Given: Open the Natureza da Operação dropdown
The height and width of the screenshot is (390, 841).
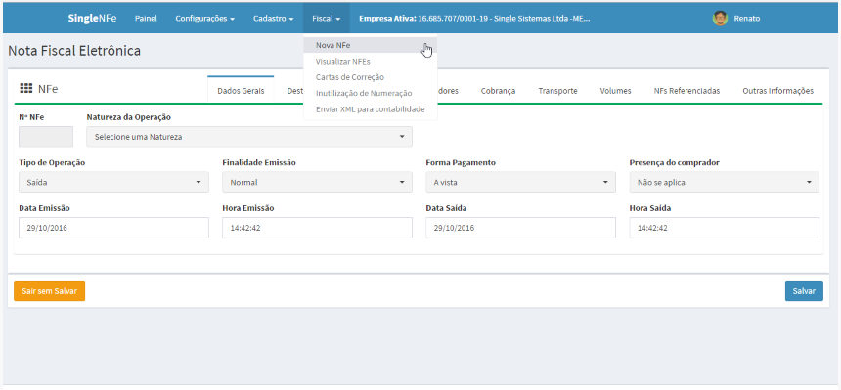Looking at the screenshot, I should click(249, 137).
